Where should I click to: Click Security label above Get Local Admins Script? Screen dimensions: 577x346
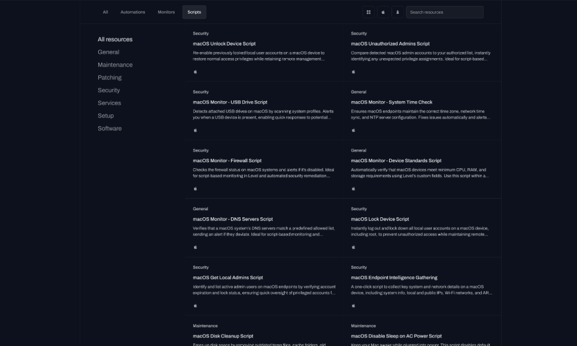click(201, 268)
